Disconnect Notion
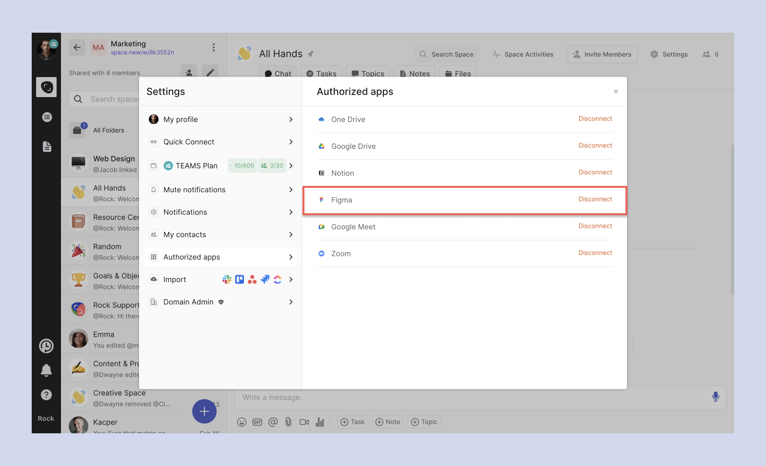Viewport: 766px width, 466px height. [595, 172]
